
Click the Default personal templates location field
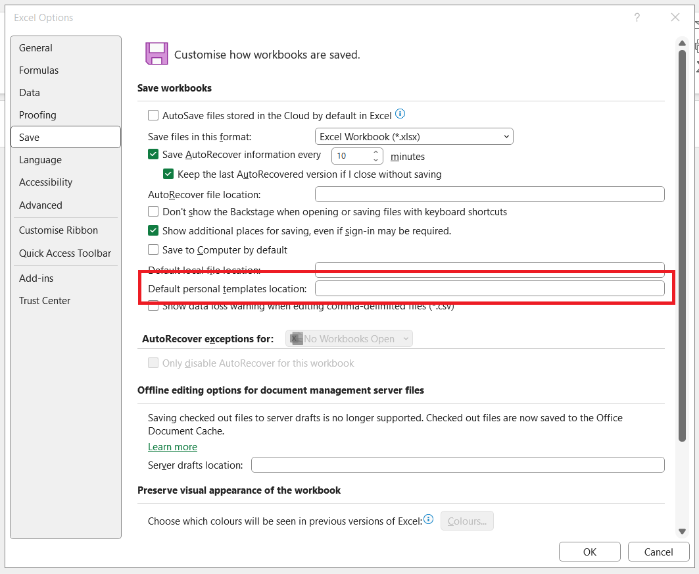[x=489, y=288]
